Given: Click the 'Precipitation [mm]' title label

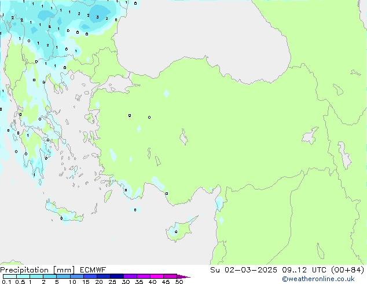Looking at the screenshot, I should 38,270.
